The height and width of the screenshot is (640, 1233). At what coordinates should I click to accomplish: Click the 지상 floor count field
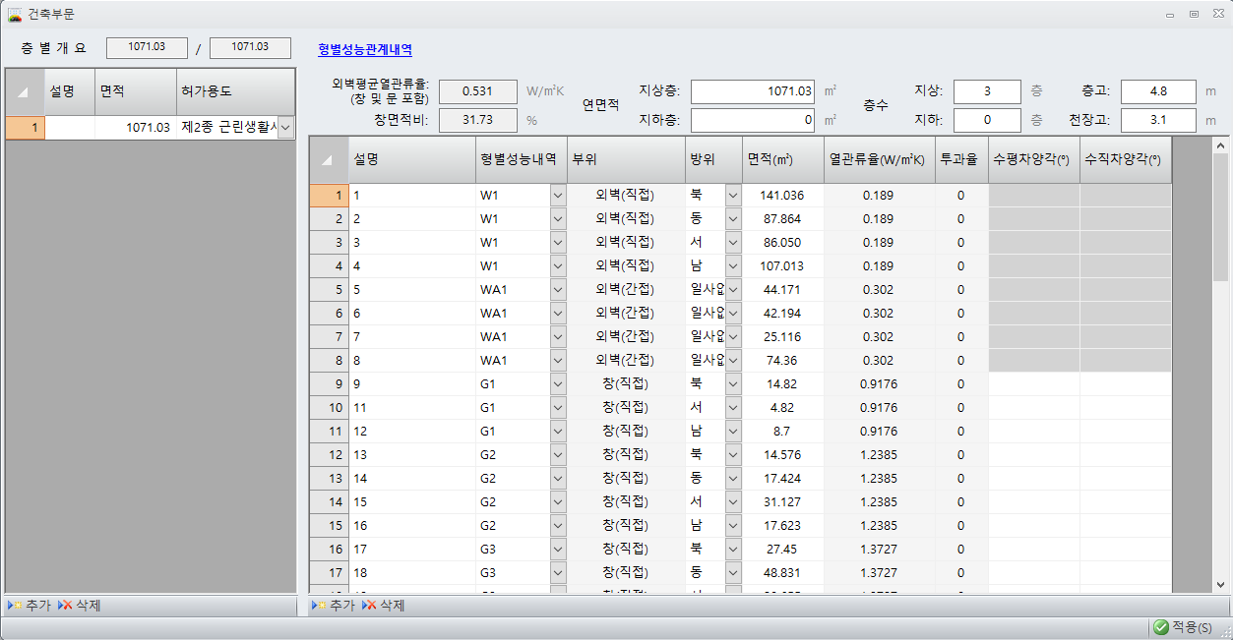tap(987, 91)
